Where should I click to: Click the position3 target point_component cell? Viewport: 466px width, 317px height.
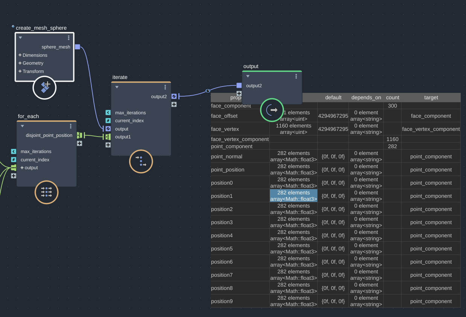(x=431, y=222)
